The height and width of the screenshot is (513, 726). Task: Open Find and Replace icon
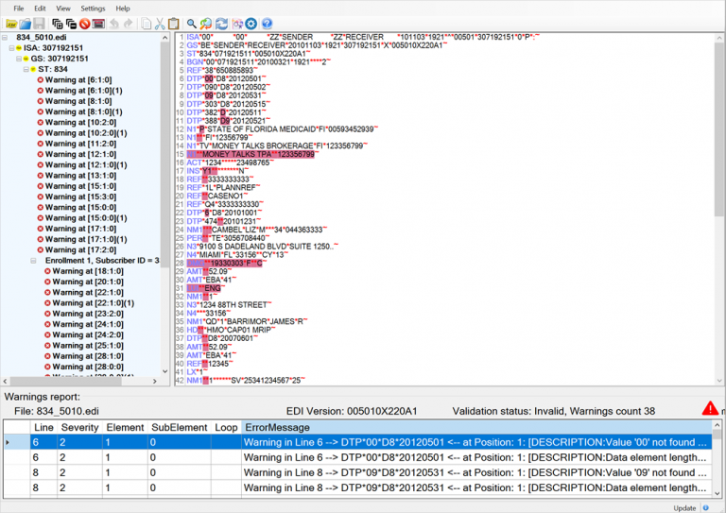click(206, 24)
